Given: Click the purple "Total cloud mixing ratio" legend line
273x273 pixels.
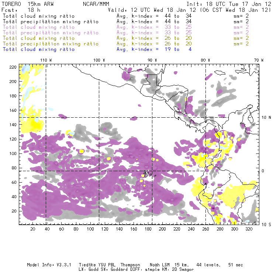Looking at the screenshot, I should pos(39,27).
